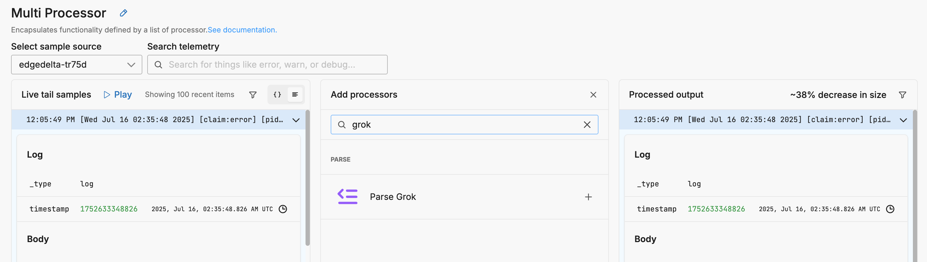Collapse the Processed output log entry chevron
The height and width of the screenshot is (262, 927).
click(x=903, y=120)
